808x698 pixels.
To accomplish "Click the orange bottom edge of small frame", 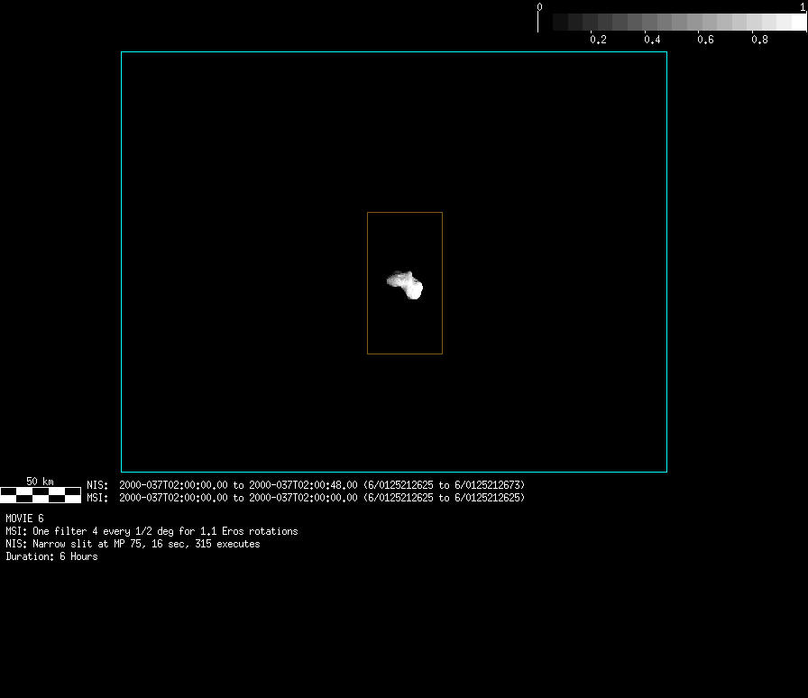I will coord(404,354).
